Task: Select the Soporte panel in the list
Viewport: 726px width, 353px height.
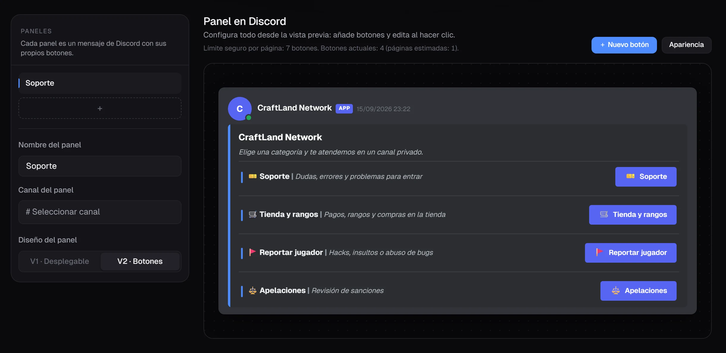Action: click(x=100, y=83)
